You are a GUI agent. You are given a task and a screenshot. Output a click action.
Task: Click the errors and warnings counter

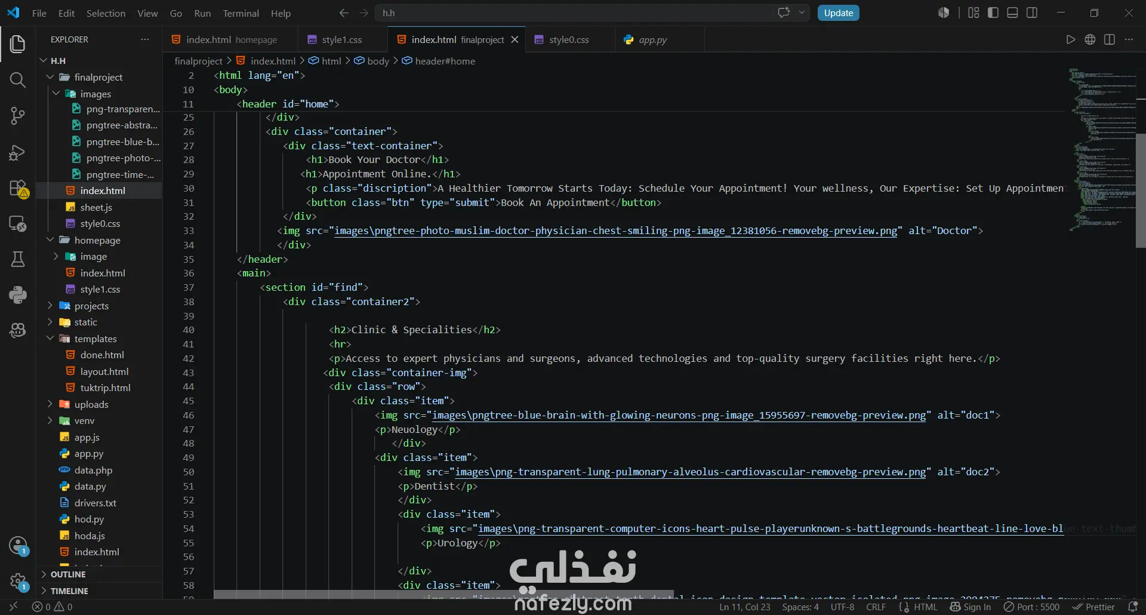pos(53,607)
